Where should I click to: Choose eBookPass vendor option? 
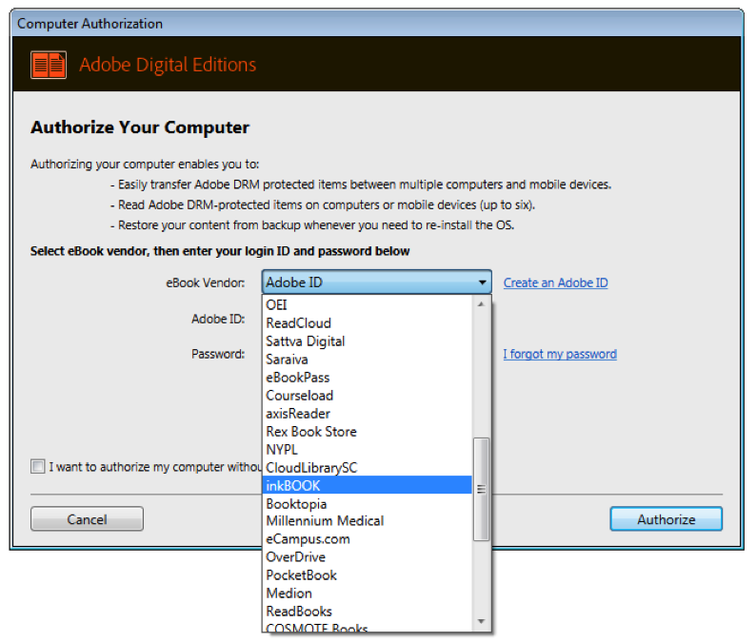tap(368, 377)
